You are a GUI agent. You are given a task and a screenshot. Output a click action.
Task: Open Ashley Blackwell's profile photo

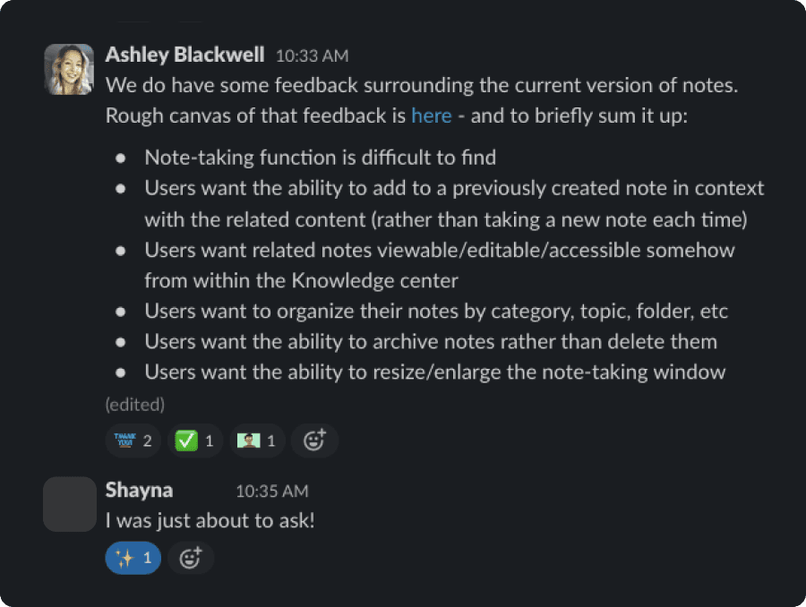[x=69, y=70]
